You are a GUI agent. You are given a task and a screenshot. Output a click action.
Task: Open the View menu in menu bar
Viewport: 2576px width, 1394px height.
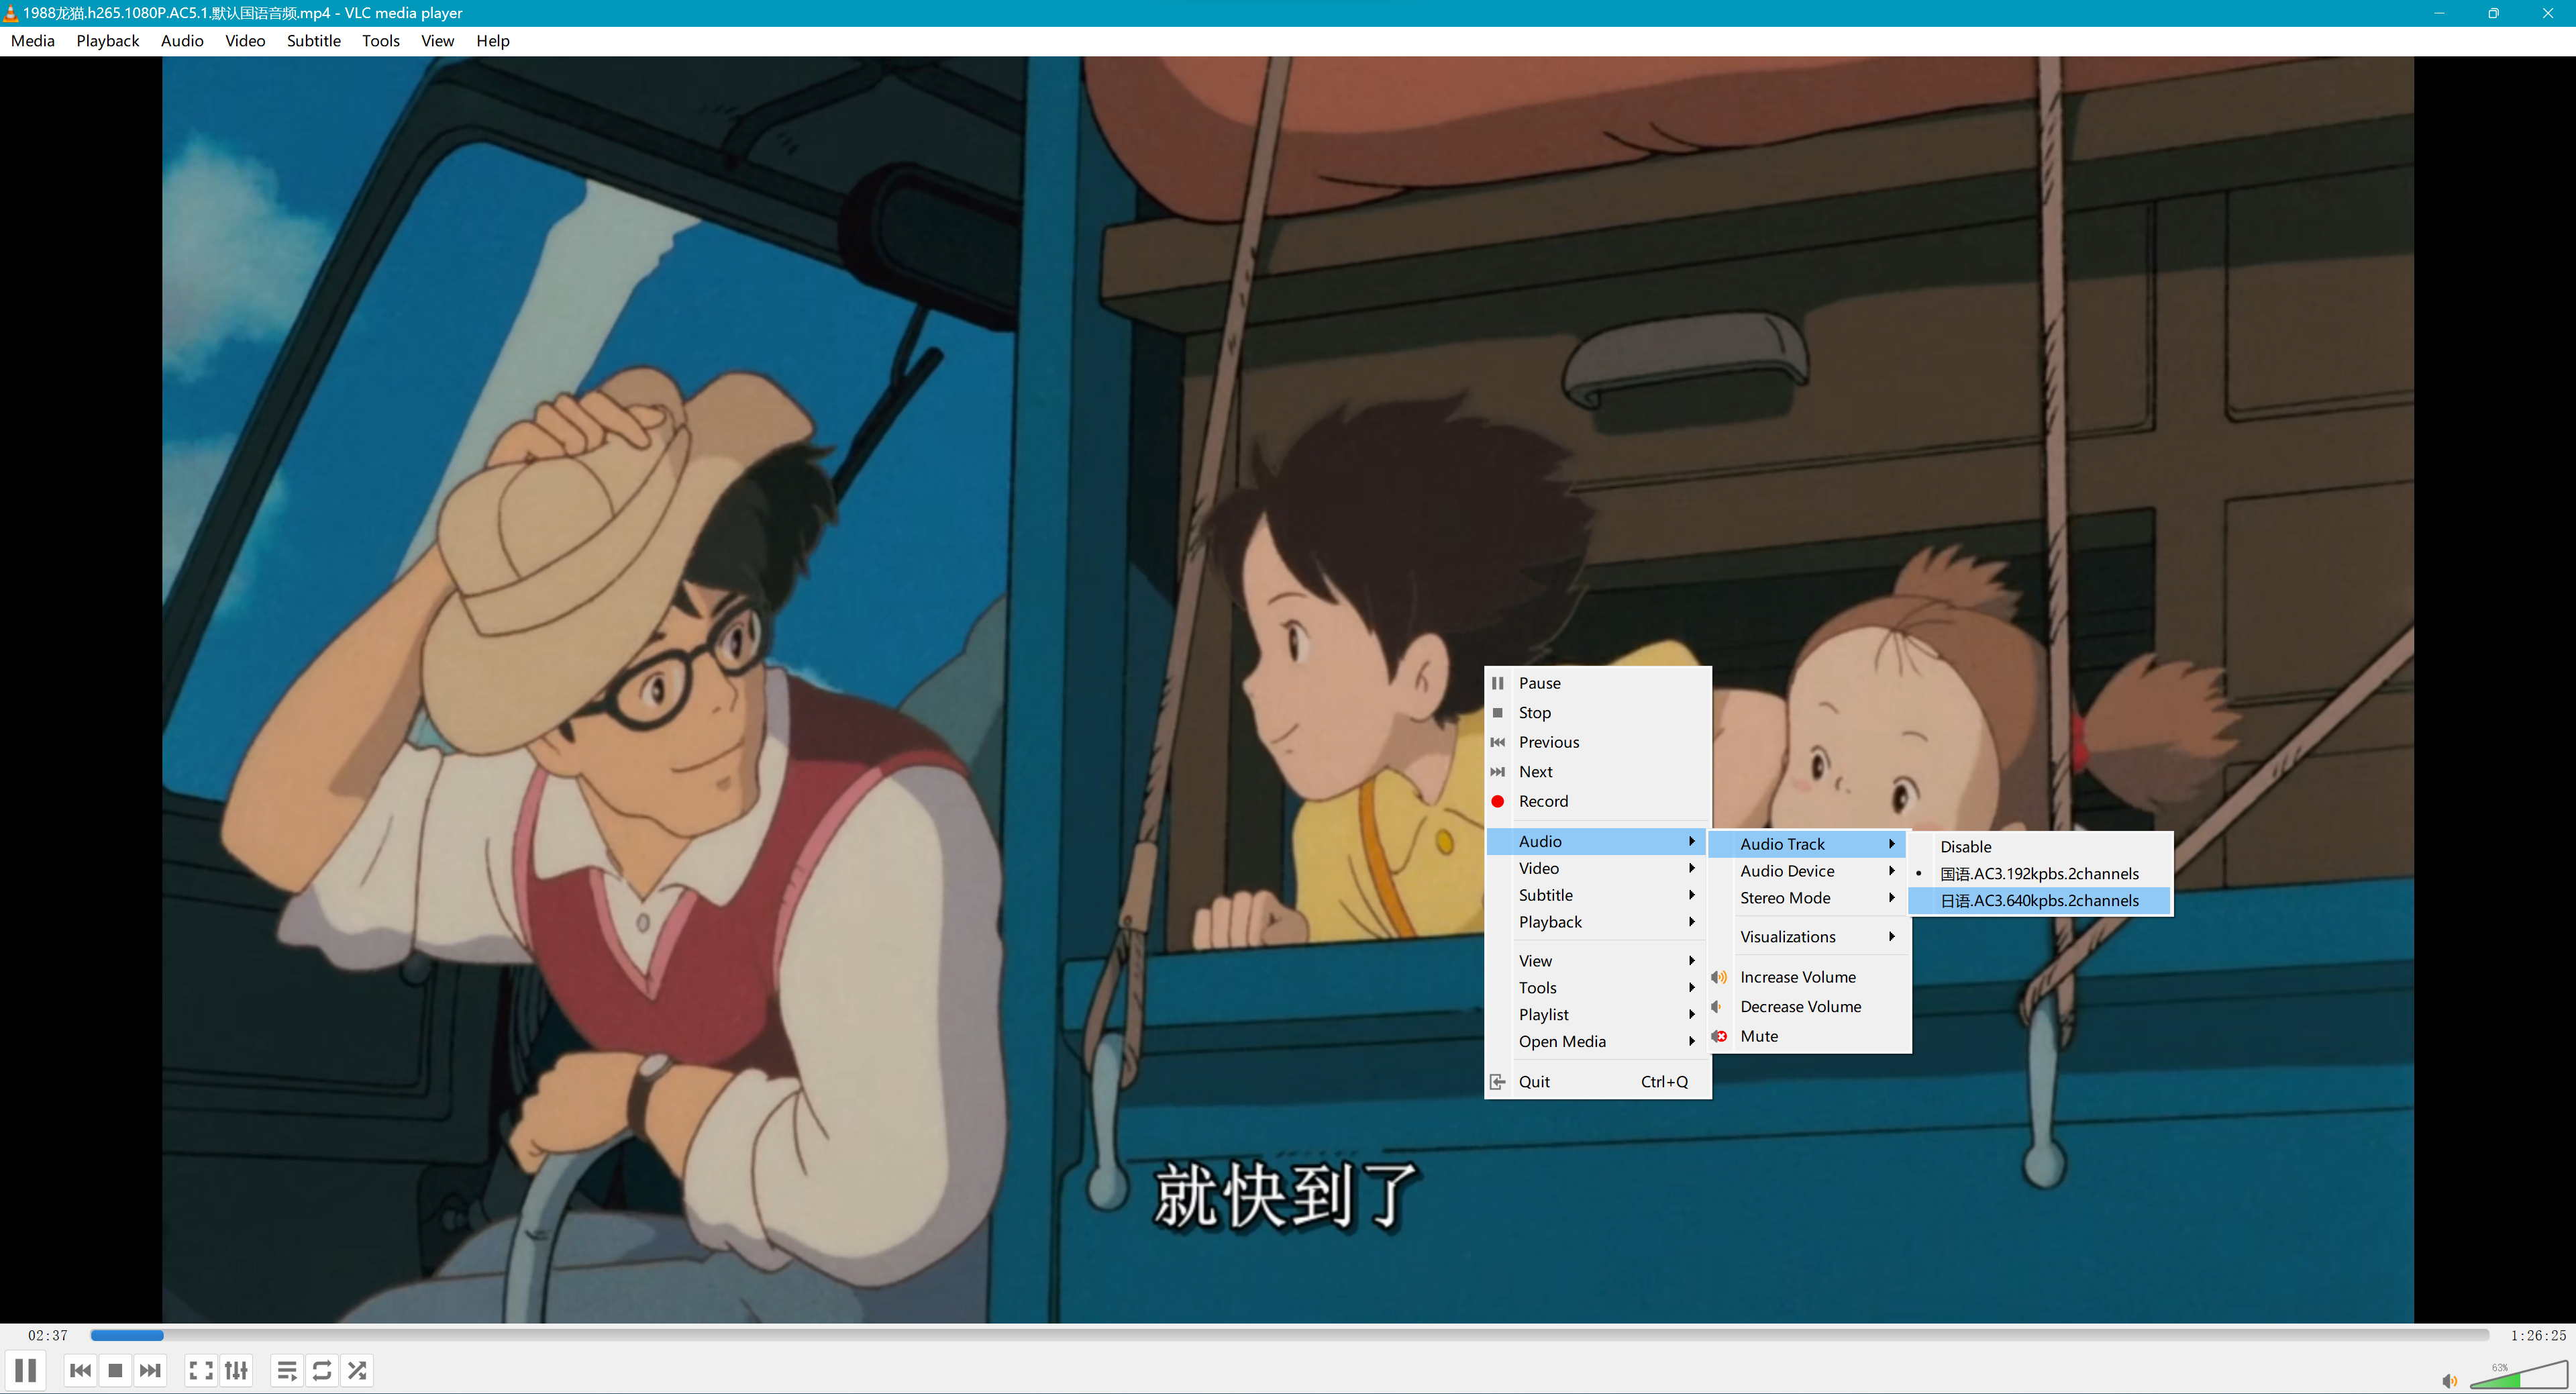tap(437, 41)
